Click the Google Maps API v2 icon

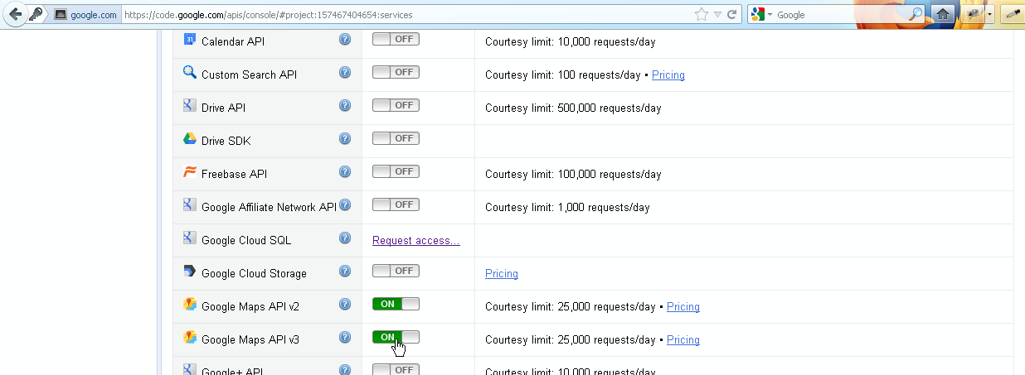click(189, 305)
